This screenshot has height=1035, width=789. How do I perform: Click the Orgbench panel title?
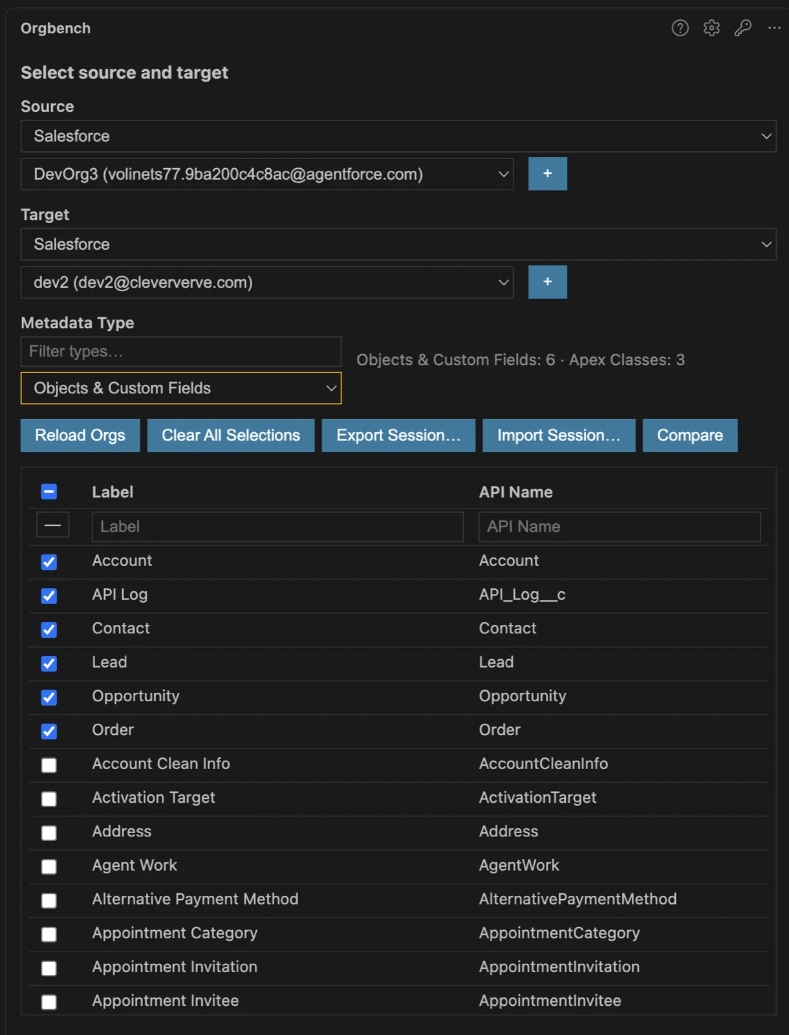(56, 28)
